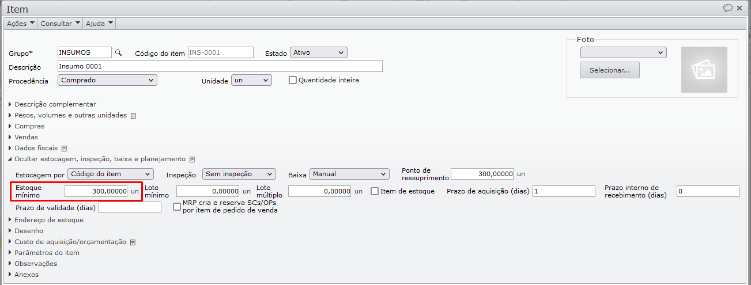
Task: Click the note icon beside Dados fiscais
Action: (65, 149)
